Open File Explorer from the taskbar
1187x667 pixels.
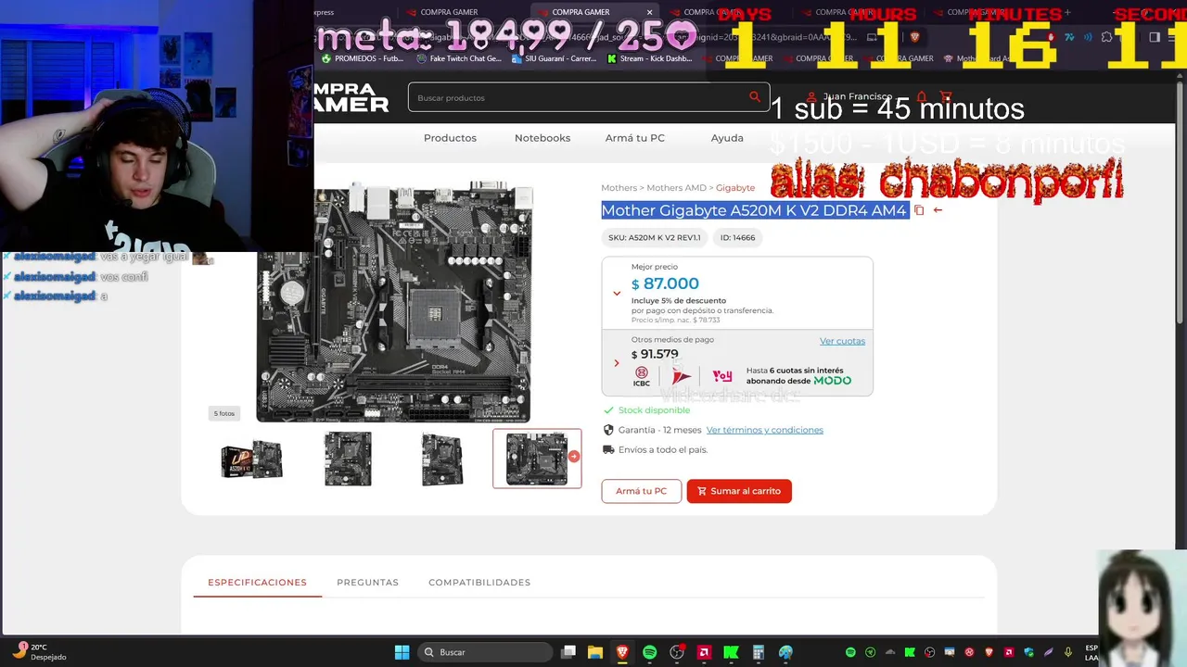click(x=595, y=652)
